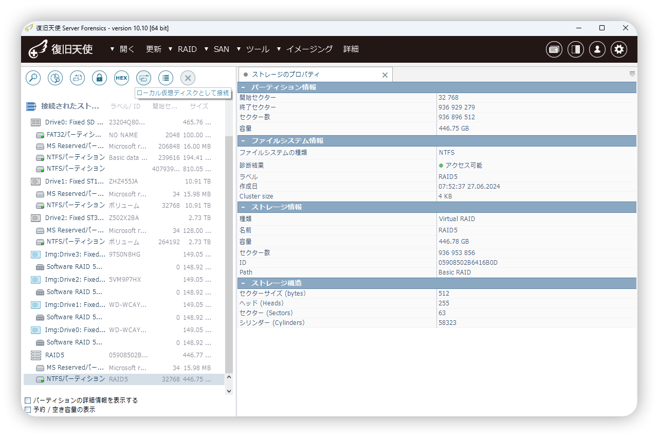Viewport: 658px width, 437px height.
Task: Click the padlock decrypt storage icon
Action: tap(99, 78)
